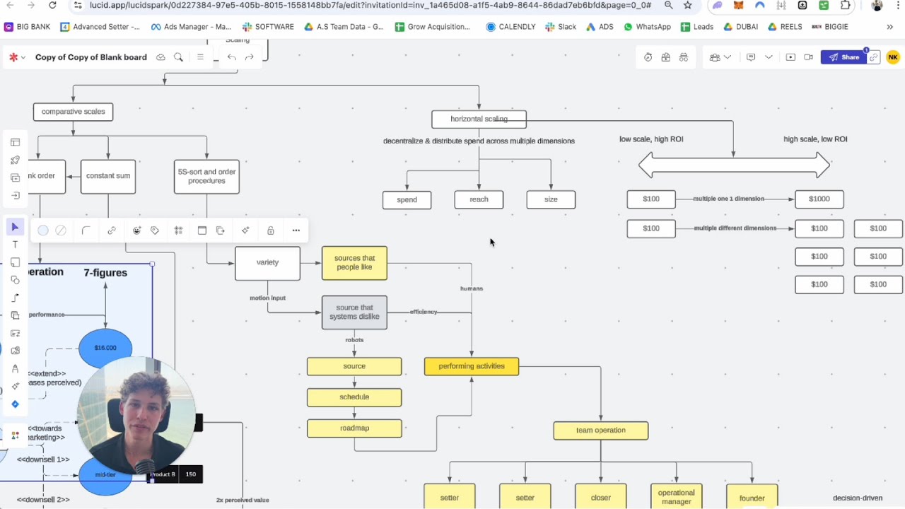The image size is (905, 509).
Task: Open the Ads Manager bookmark
Action: 191,27
